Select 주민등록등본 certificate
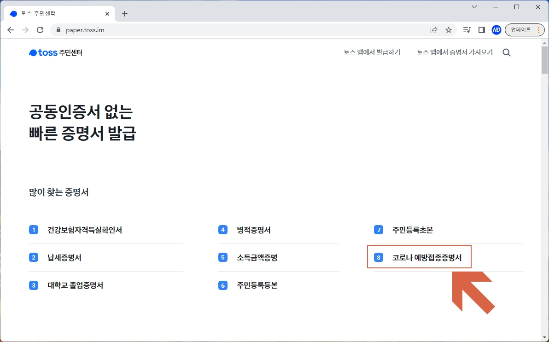This screenshot has width=549, height=342. coord(257,285)
